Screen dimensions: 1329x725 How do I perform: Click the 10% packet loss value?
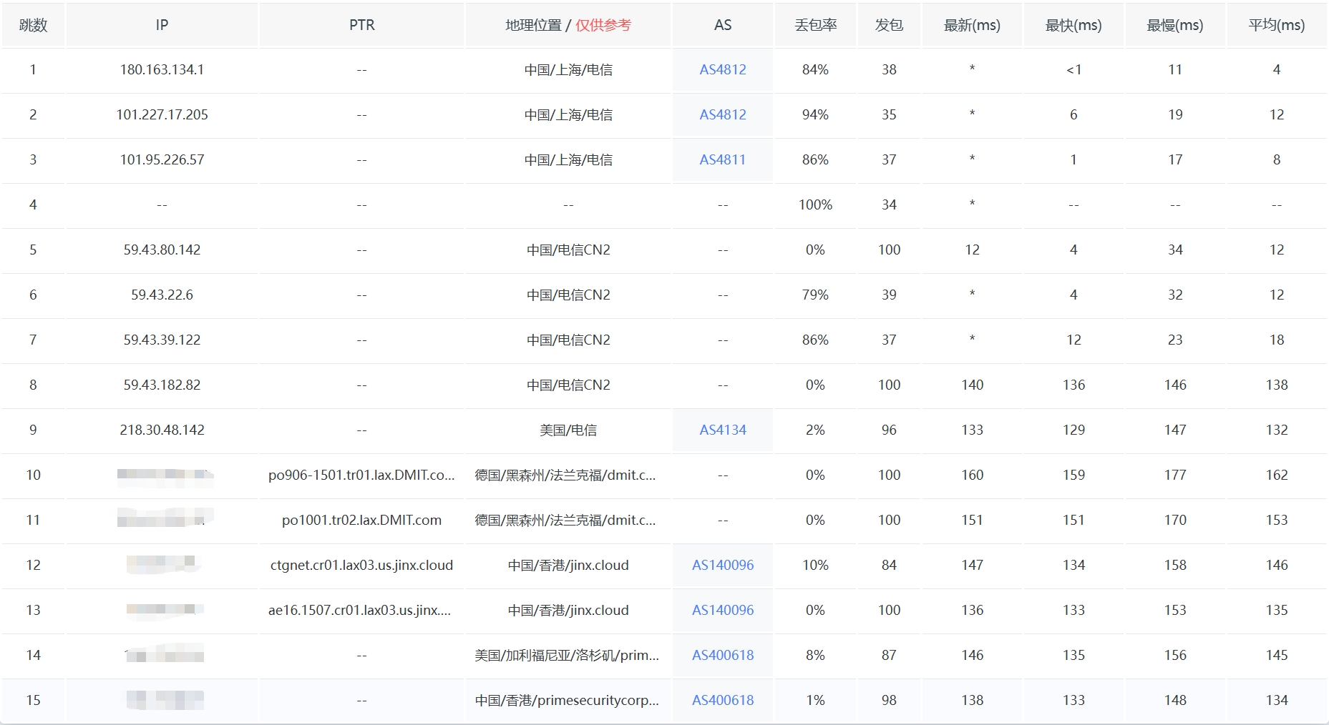815,565
